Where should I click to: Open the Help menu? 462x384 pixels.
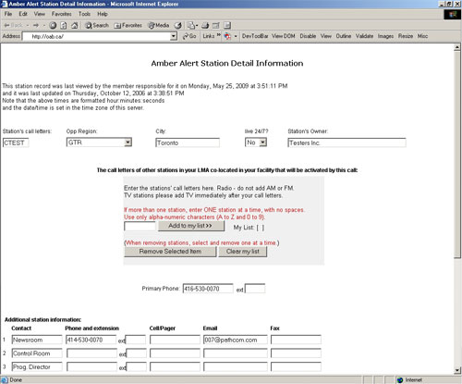(103, 14)
